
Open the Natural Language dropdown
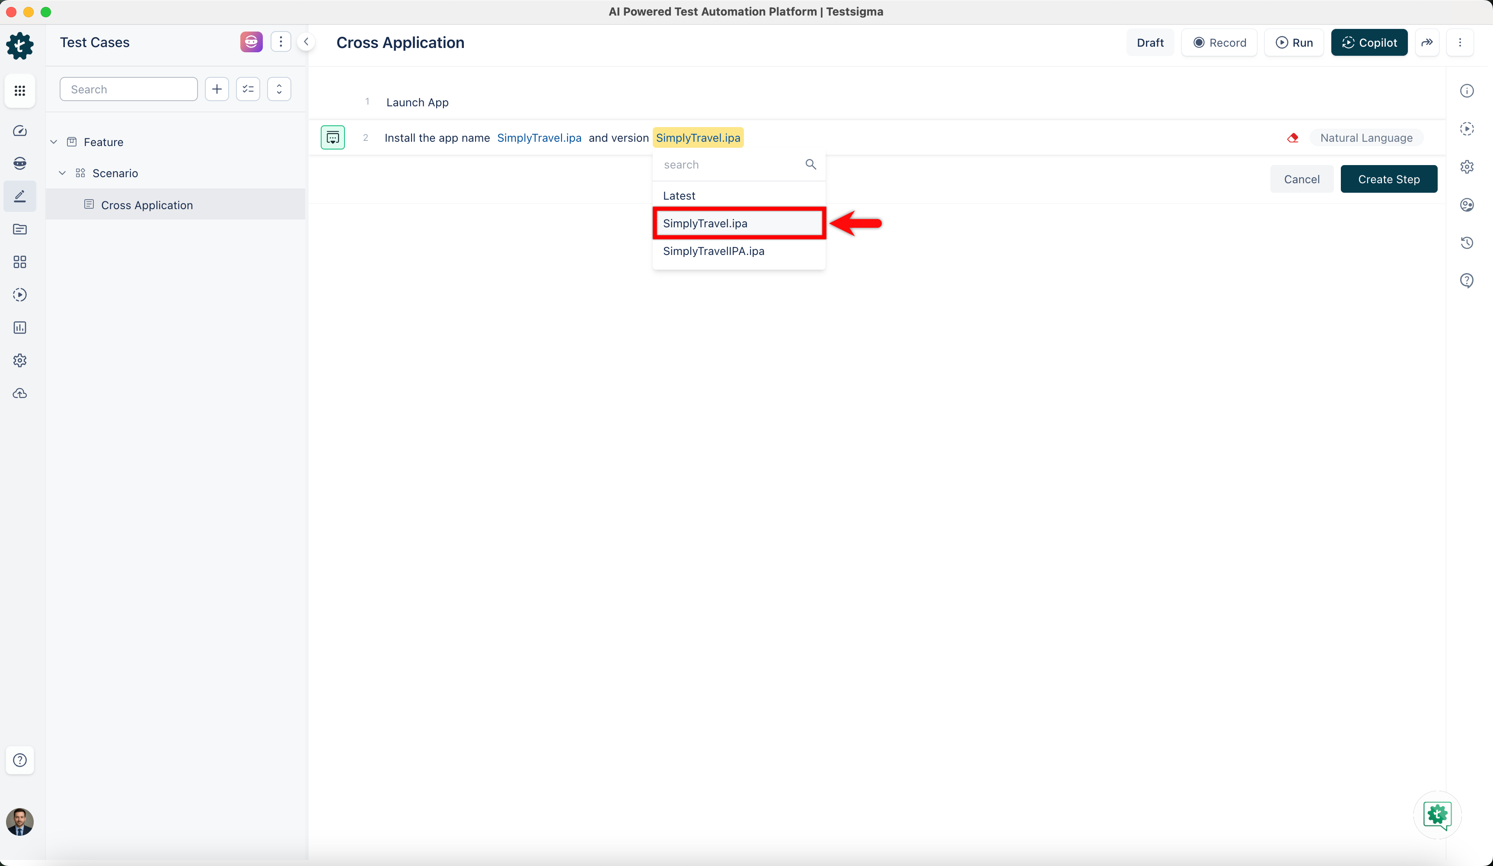tap(1366, 138)
